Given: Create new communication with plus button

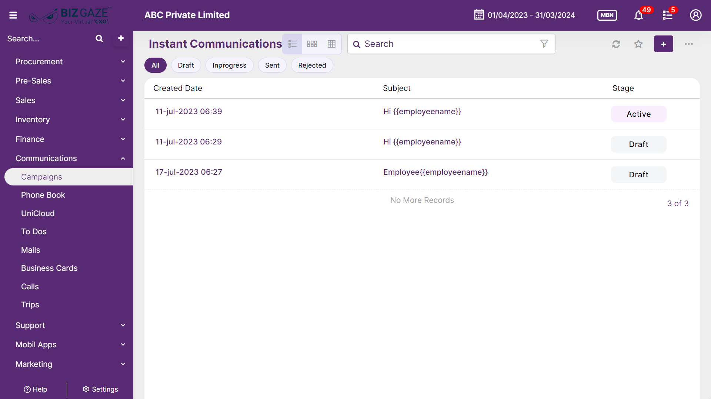Looking at the screenshot, I should pos(663,44).
